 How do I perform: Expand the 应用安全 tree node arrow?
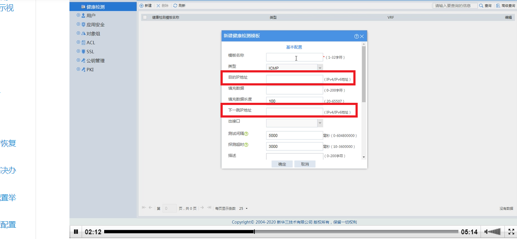pyautogui.click(x=78, y=24)
